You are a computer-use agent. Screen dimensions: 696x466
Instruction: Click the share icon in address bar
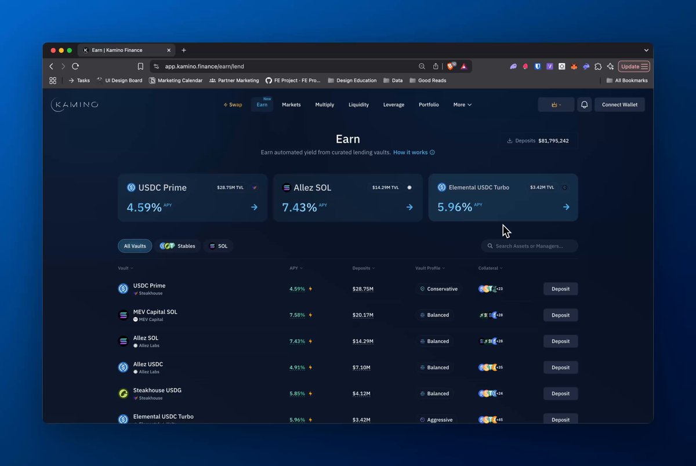(x=436, y=67)
